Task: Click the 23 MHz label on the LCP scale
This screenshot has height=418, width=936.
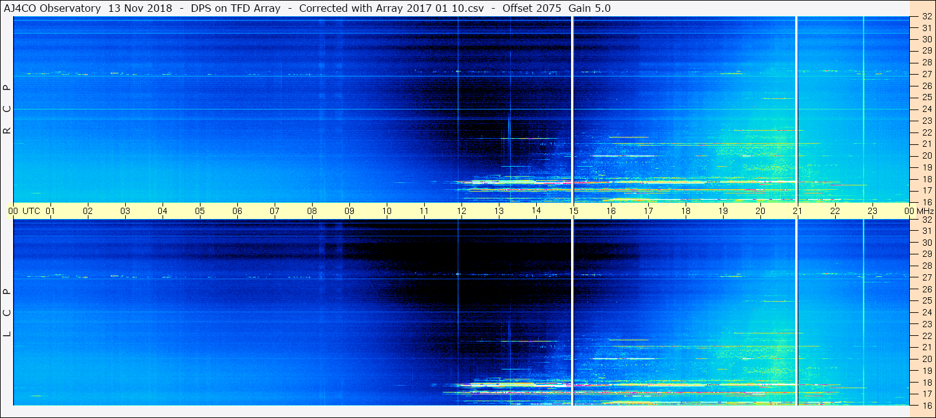Action: 927,324
